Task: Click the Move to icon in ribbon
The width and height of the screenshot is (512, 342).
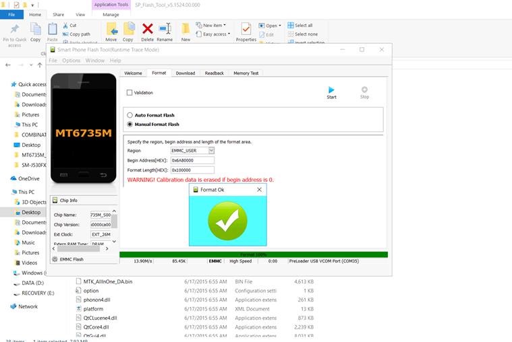Action: tap(111, 29)
